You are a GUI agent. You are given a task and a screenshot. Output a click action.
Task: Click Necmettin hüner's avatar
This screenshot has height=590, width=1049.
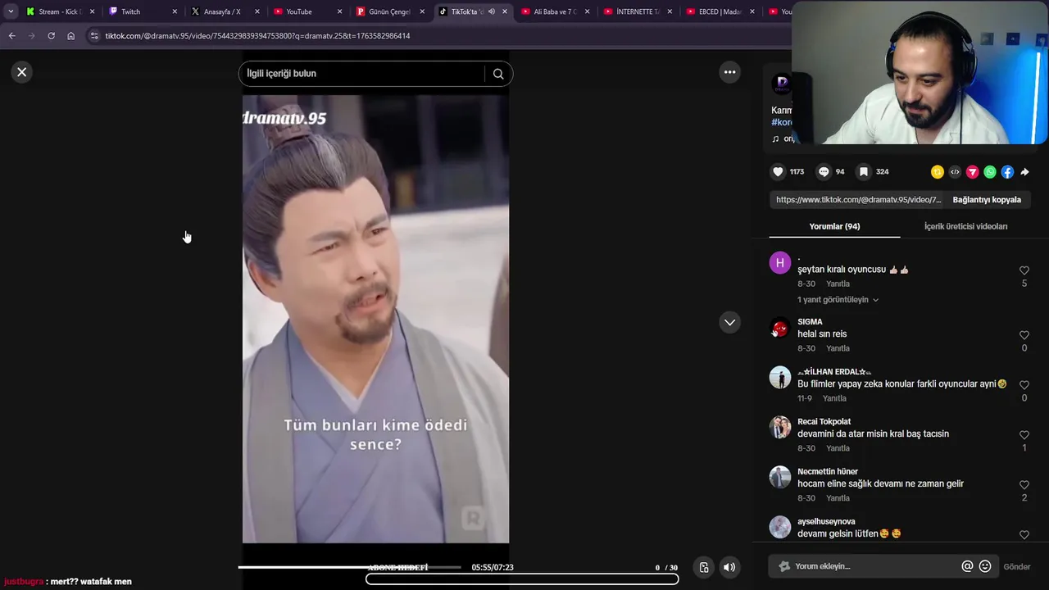pyautogui.click(x=780, y=478)
